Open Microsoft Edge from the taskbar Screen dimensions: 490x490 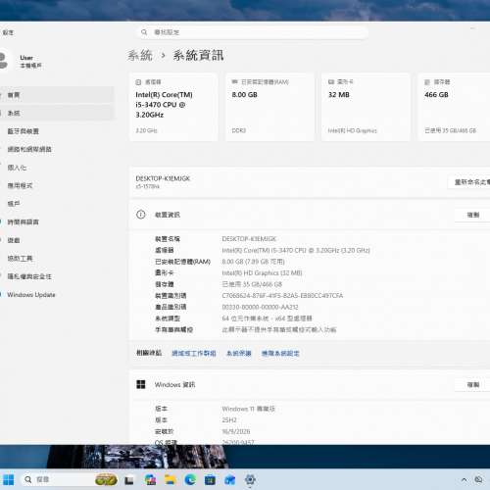[x=190, y=479]
